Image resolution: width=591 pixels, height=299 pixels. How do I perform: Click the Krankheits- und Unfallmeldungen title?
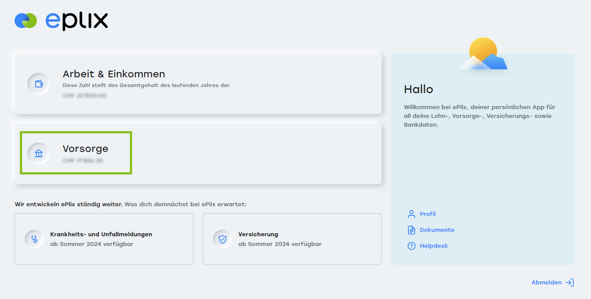coord(101,235)
